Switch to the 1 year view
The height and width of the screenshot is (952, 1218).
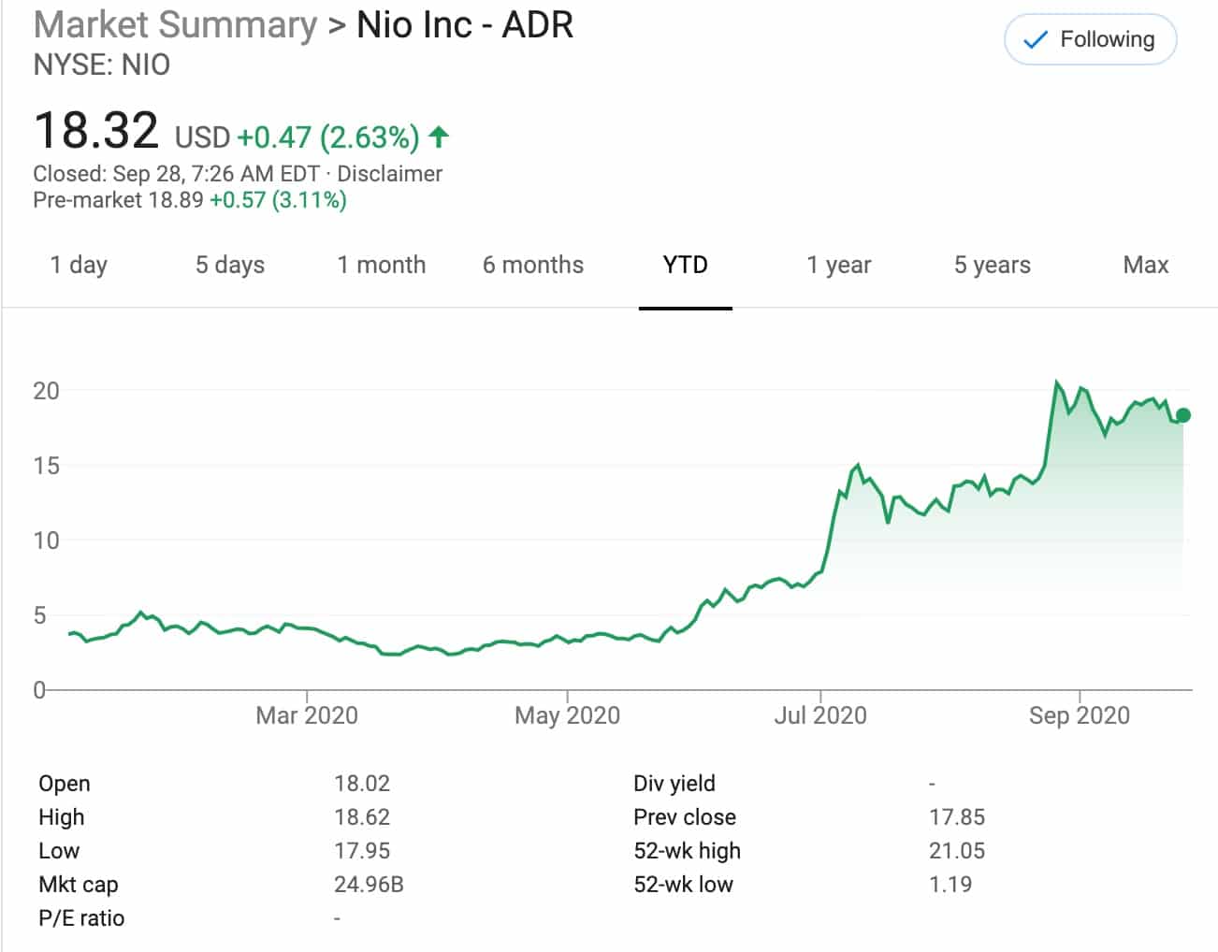(x=839, y=266)
